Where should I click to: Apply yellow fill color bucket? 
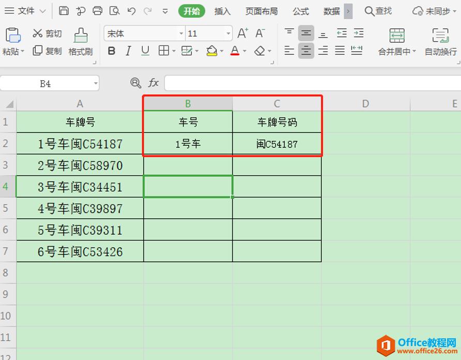212,51
